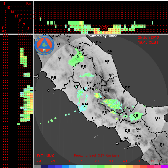
Task: Click the L'Aquila AQ city marker
Action: pyautogui.click(x=106, y=92)
